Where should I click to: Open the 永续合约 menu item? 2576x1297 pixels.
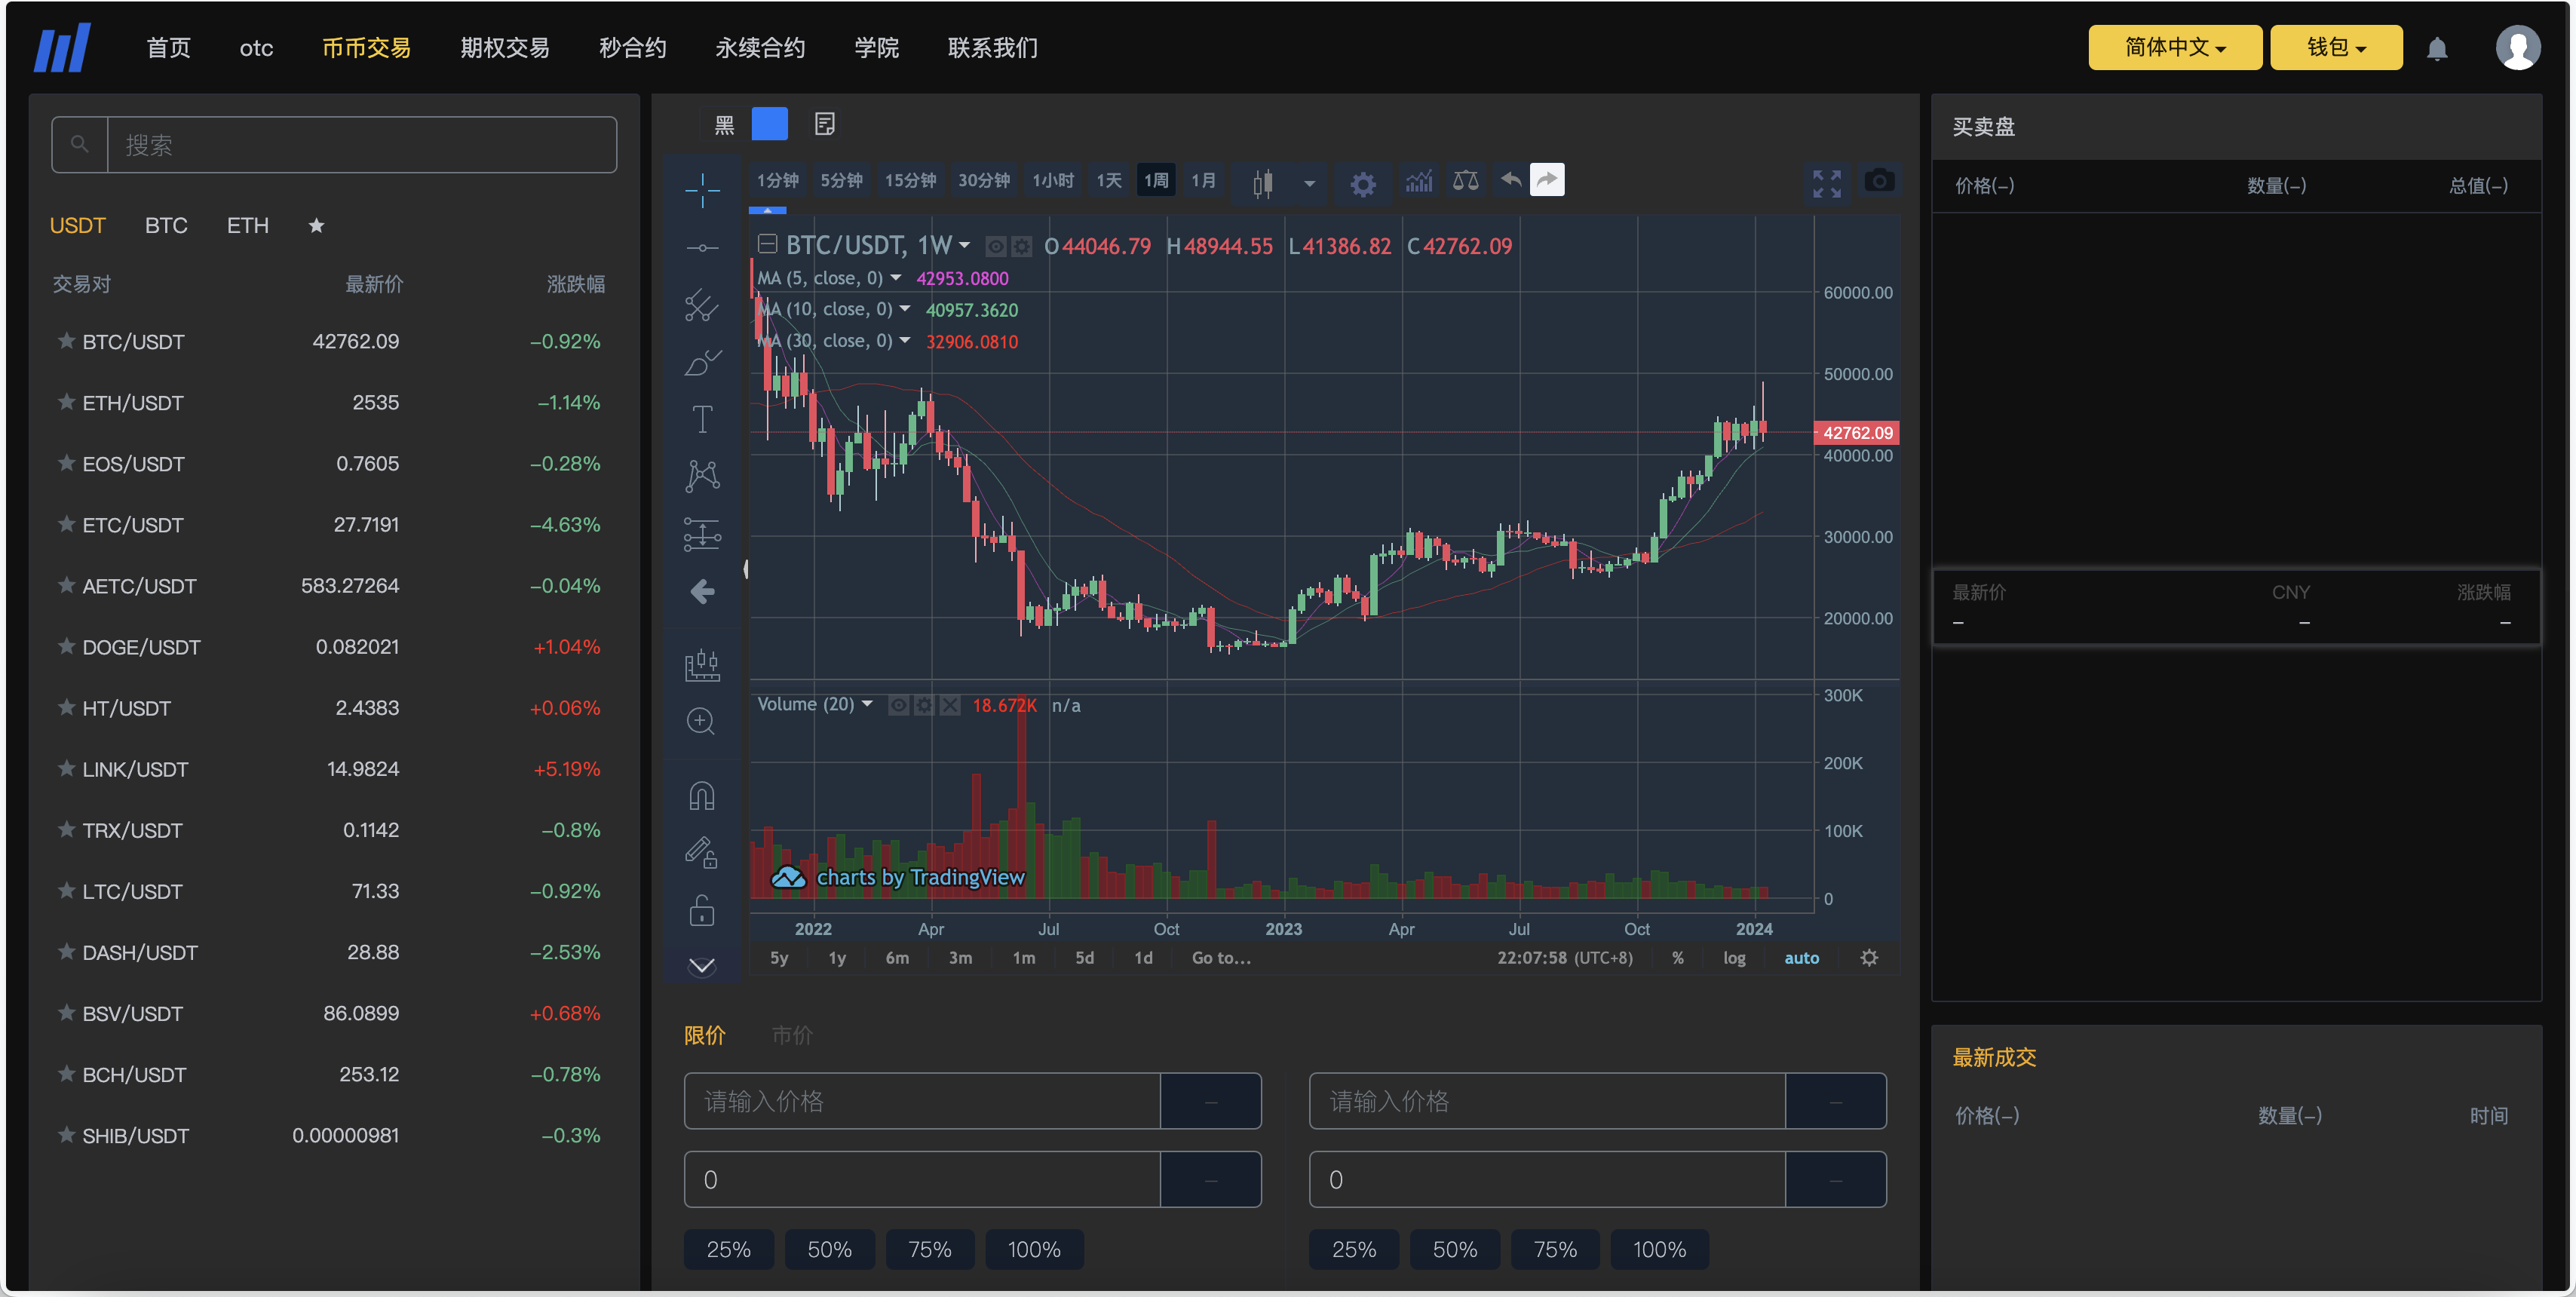(x=759, y=47)
